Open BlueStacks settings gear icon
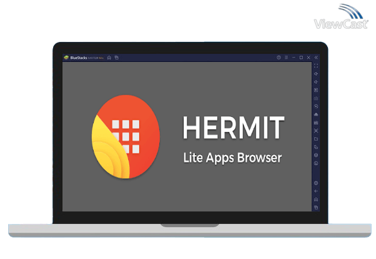Viewport: 376px width, 259px height. click(x=316, y=183)
